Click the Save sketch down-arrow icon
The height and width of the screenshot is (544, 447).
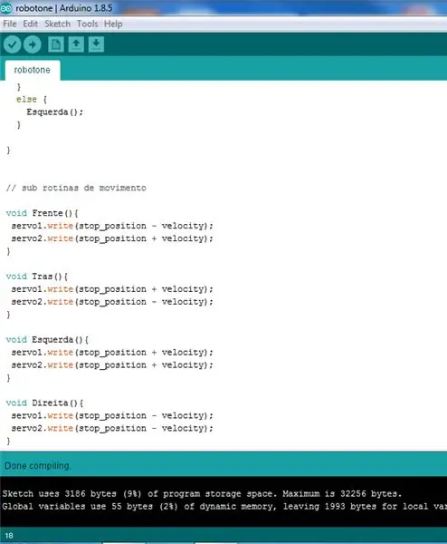(x=96, y=44)
